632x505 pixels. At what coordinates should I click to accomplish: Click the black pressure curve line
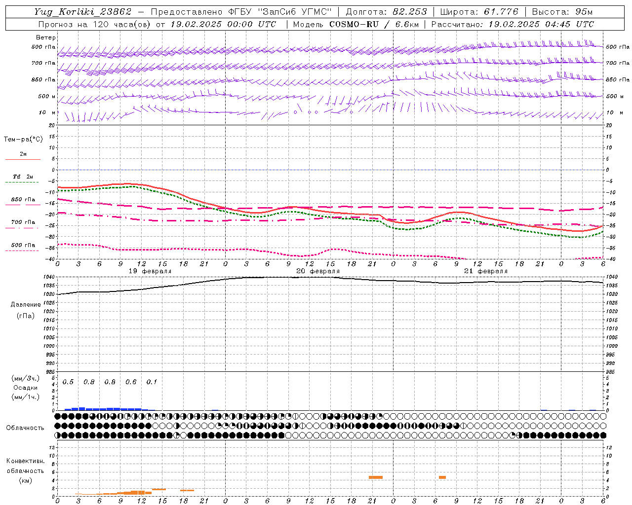coord(330,278)
